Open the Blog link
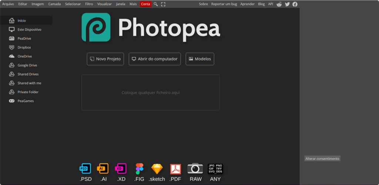This screenshot has width=379, height=185. click(x=261, y=4)
